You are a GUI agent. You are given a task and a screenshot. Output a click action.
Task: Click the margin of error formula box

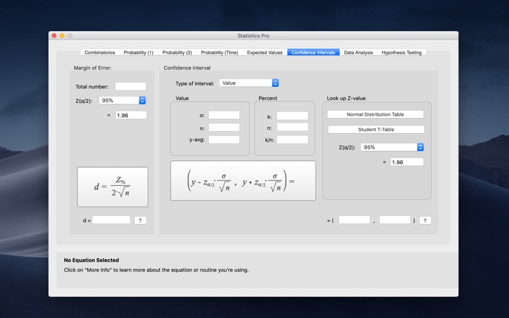click(x=113, y=187)
